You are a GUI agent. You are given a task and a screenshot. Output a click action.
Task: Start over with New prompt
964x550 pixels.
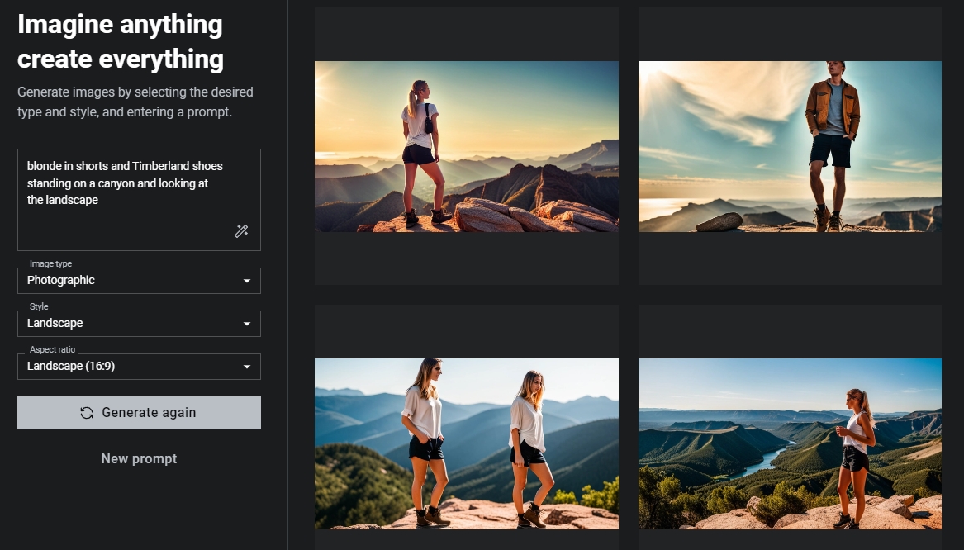pyautogui.click(x=139, y=459)
